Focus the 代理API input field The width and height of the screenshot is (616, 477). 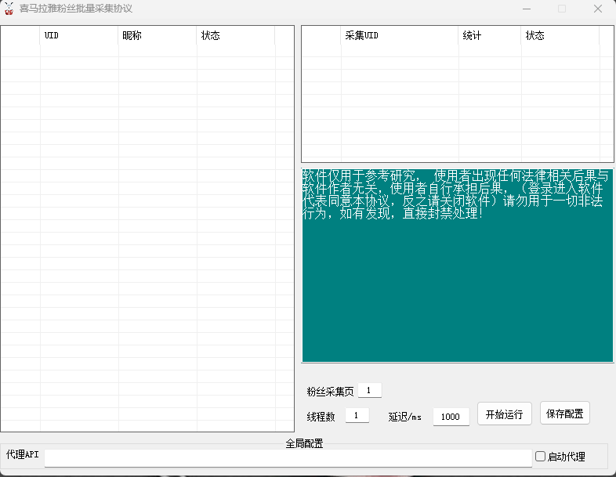[x=288, y=457]
